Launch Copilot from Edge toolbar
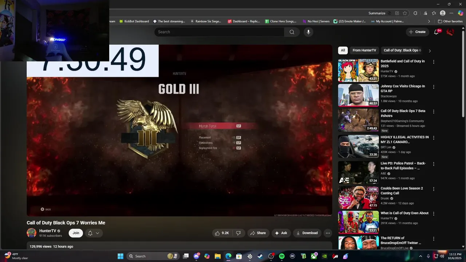The height and width of the screenshot is (262, 466). (461, 13)
